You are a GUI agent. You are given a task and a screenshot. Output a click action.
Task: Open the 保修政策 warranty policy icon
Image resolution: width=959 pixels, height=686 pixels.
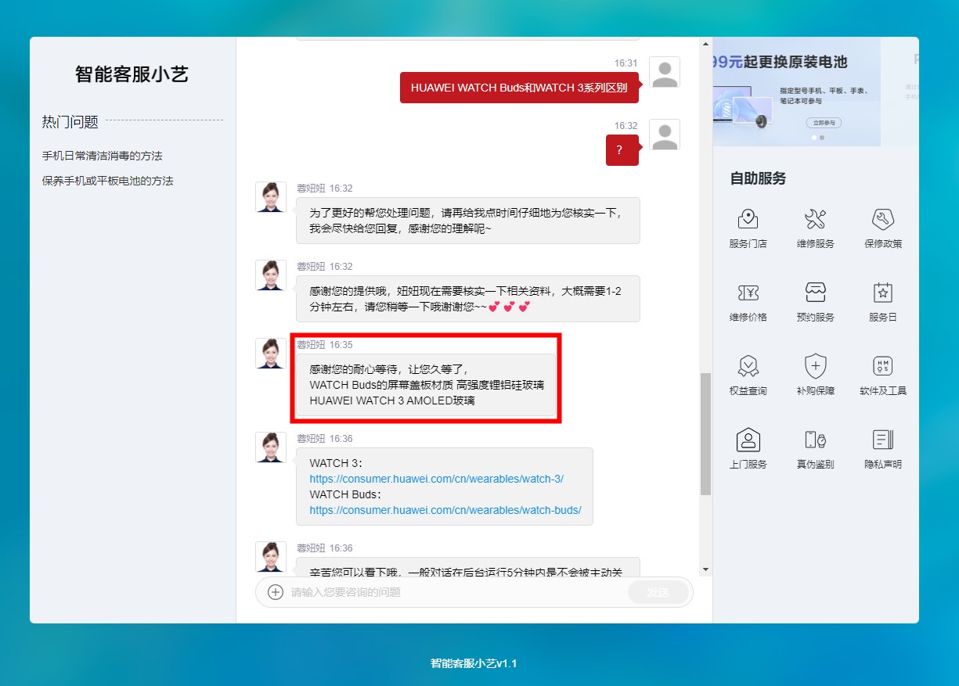pyautogui.click(x=883, y=218)
